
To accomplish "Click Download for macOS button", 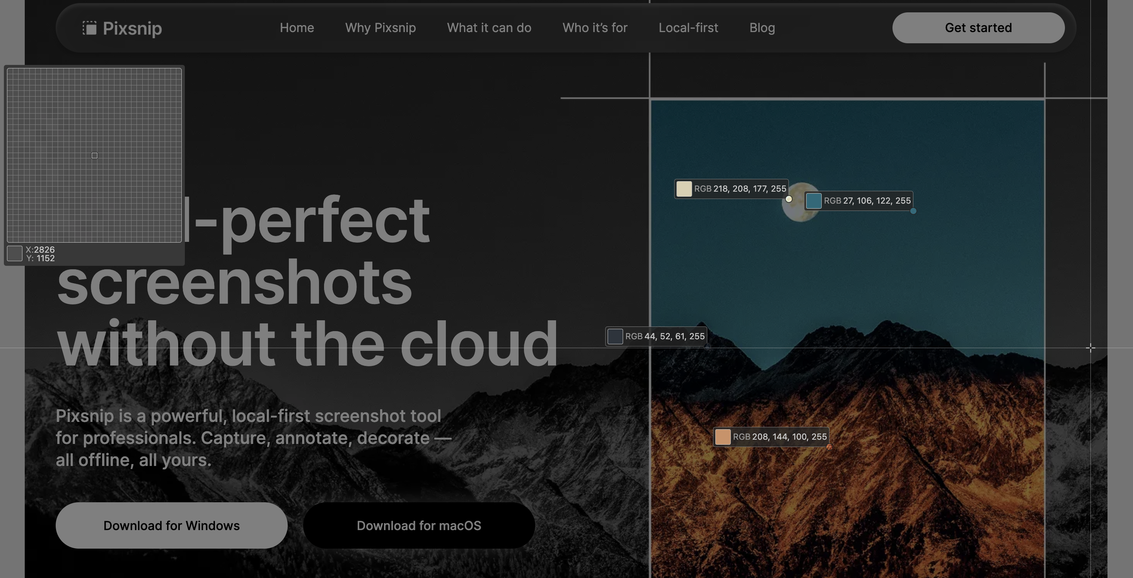I will point(419,525).
